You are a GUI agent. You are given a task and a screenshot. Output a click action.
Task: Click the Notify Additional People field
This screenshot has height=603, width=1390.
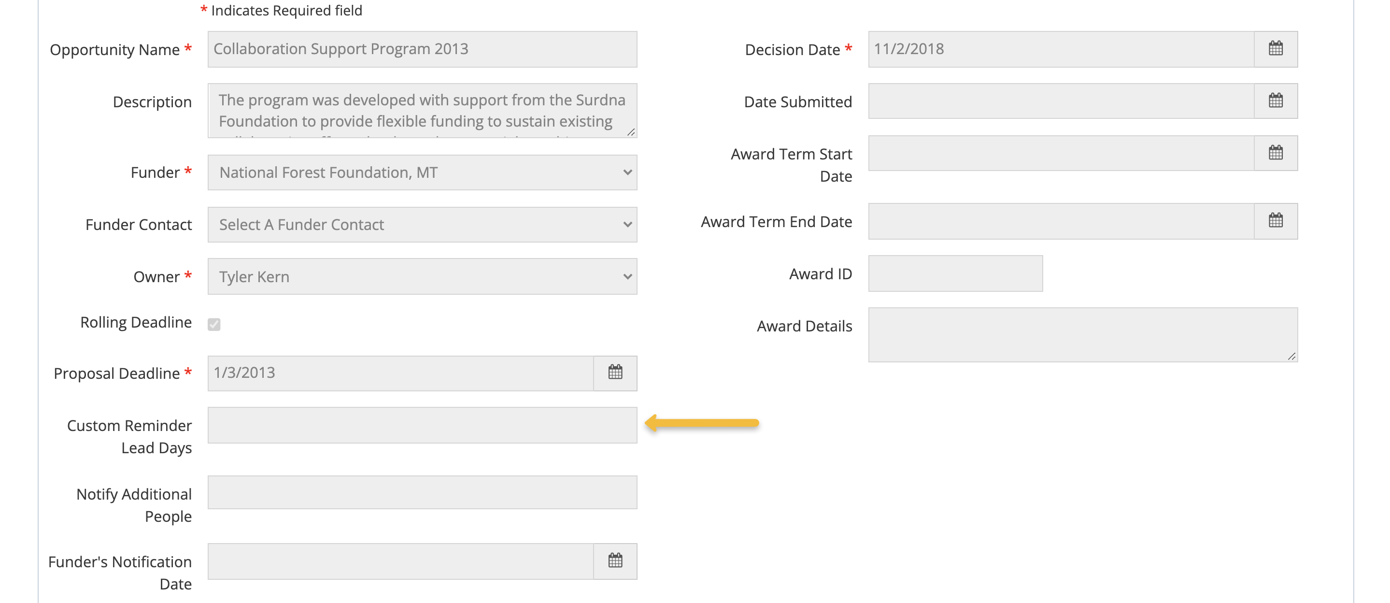point(423,492)
